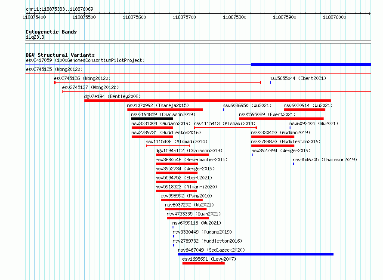This screenshot has width=383, height=280.
Task: Select nsv5595089 (Ebert2021) label
Action: pos(267,114)
